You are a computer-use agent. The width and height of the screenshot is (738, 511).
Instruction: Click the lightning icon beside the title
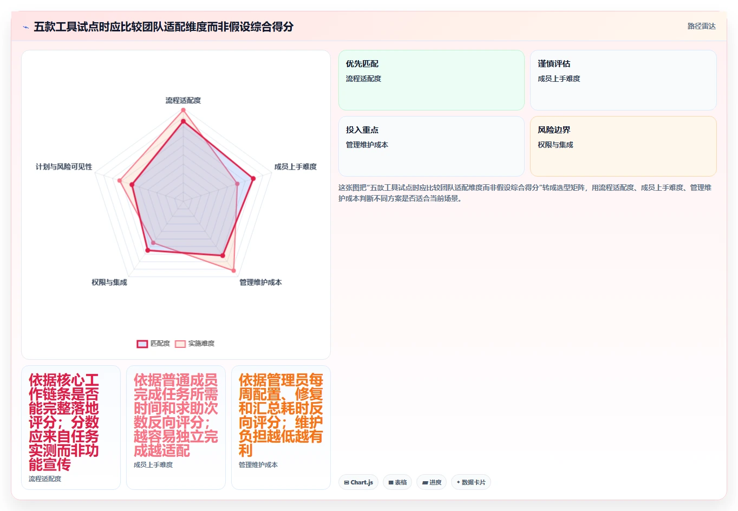25,27
